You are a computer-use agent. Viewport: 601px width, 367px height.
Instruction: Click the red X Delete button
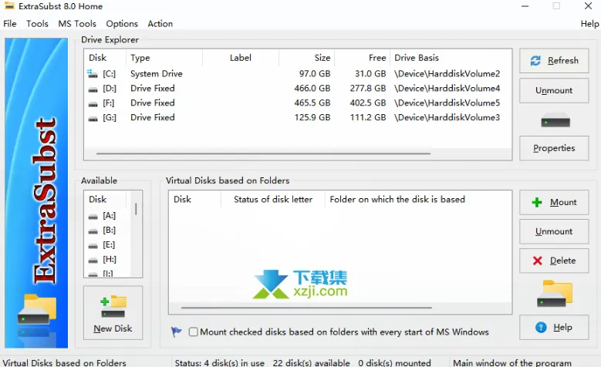point(554,261)
